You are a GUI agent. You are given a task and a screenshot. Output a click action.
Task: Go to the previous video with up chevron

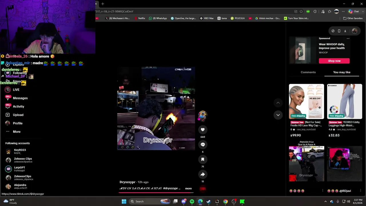(278, 103)
